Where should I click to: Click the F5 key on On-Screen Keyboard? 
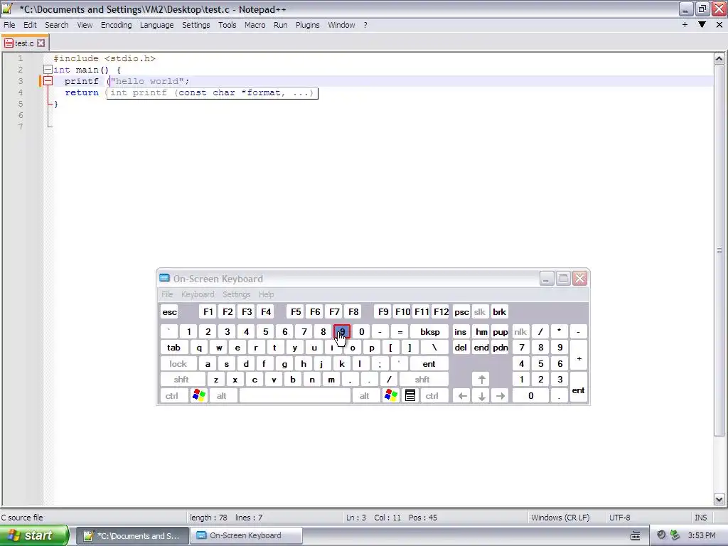pyautogui.click(x=296, y=312)
